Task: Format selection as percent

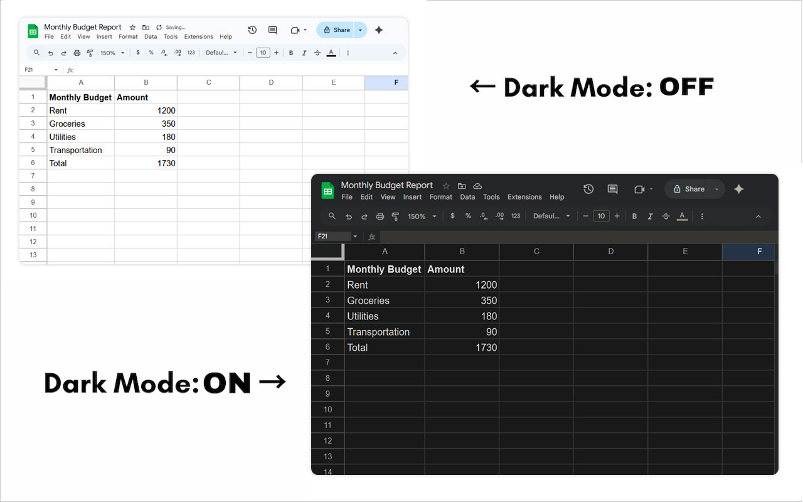Action: coord(468,216)
